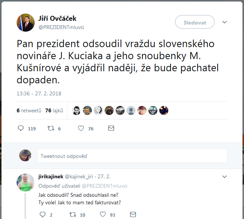Open Jiří Ovčáček's profile picture
The image size is (244, 219).
pos(26,23)
